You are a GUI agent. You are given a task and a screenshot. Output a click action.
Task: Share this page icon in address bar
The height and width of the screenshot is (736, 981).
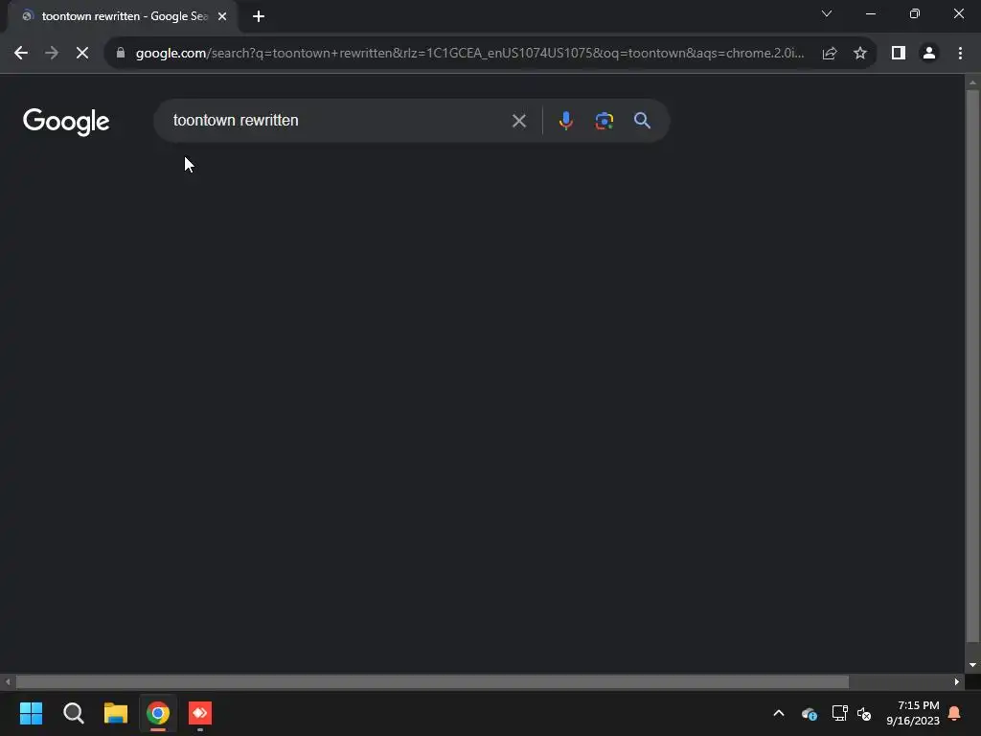coord(830,54)
